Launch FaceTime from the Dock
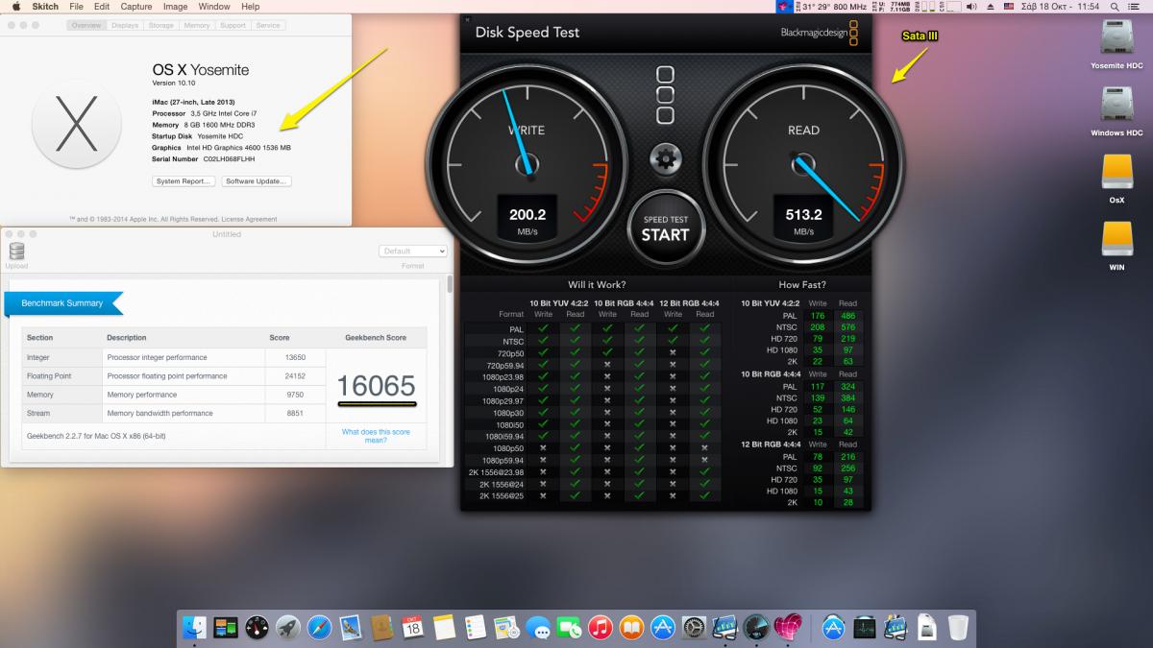 [569, 628]
